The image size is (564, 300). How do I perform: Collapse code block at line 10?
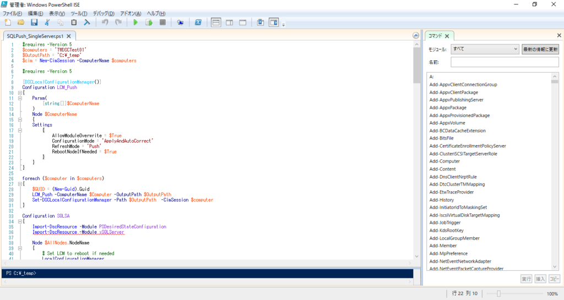pos(20,93)
